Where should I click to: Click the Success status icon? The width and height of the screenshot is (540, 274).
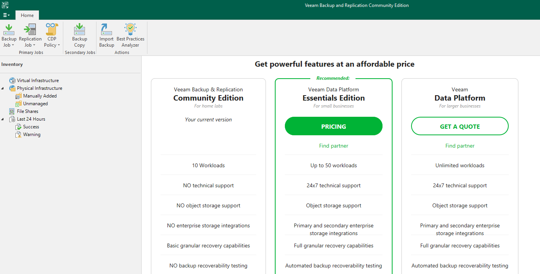19,127
